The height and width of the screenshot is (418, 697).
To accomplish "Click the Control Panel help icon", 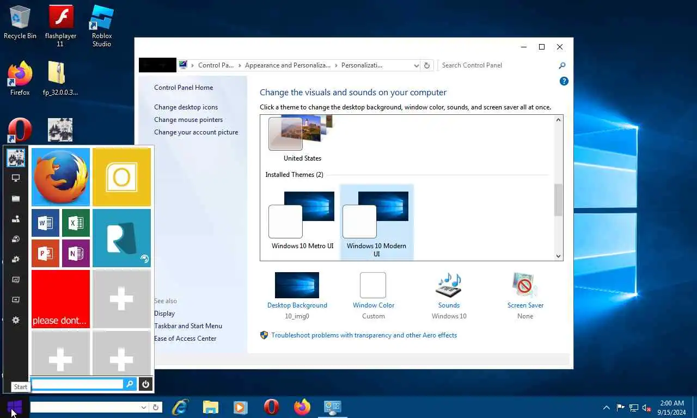I will 564,81.
